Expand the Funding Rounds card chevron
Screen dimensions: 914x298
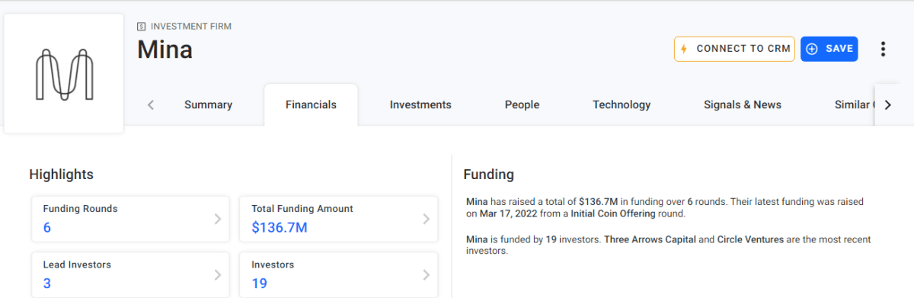click(217, 219)
